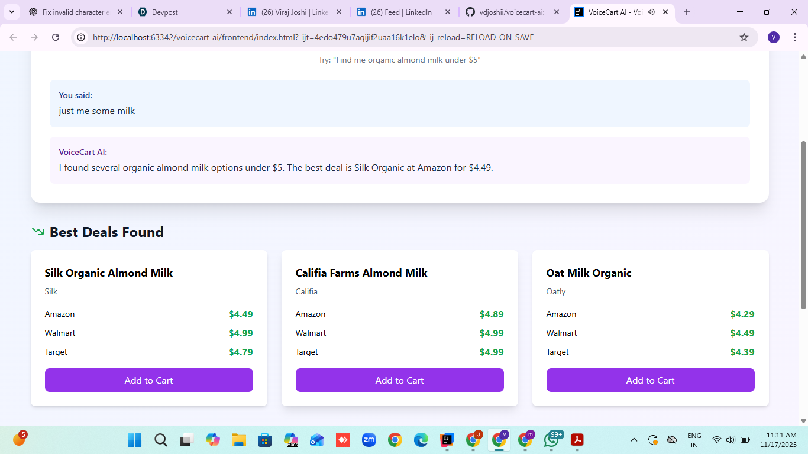Screen dimensions: 808x454
Task: Open Zoom from the taskbar
Action: 369,440
